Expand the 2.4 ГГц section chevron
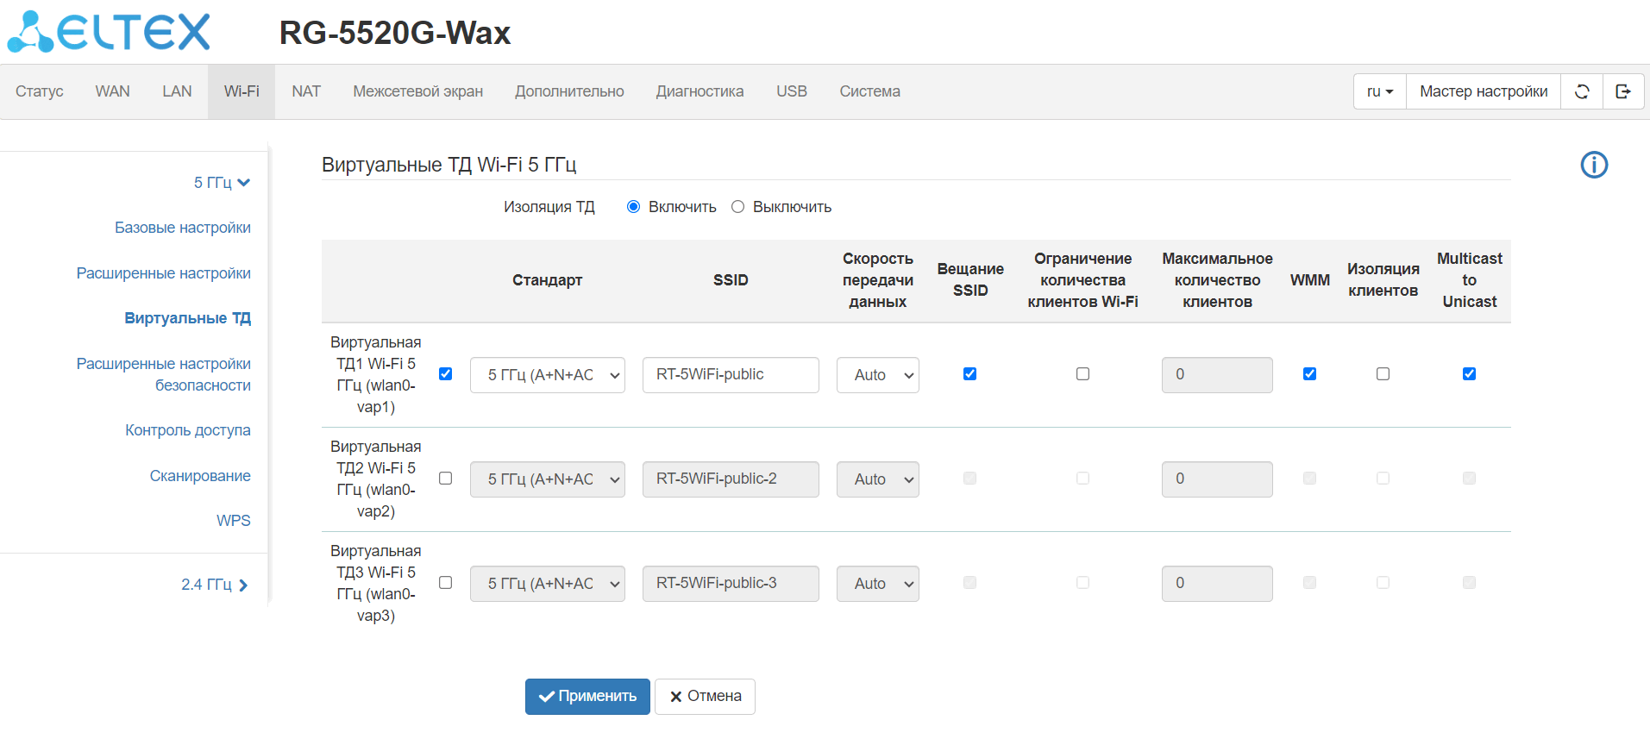The height and width of the screenshot is (745, 1650). (243, 585)
